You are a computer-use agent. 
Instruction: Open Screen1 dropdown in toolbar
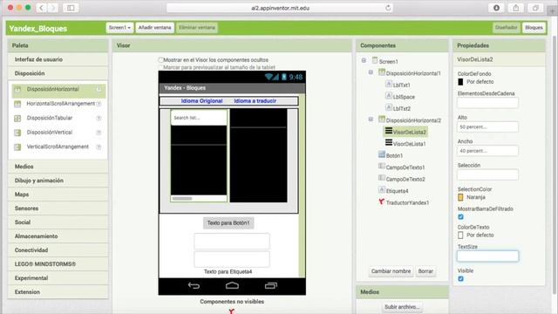119,27
